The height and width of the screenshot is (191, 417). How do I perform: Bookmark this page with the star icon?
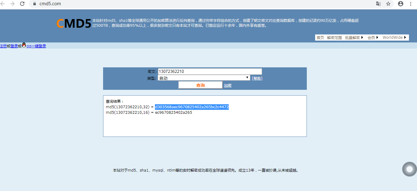click(x=388, y=4)
